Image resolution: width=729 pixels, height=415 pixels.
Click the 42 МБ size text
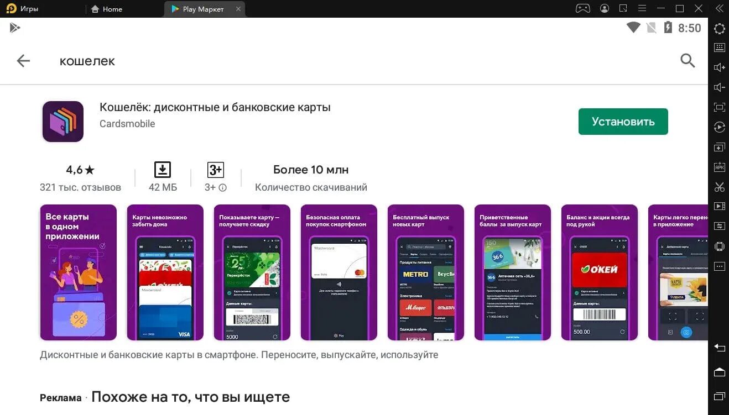163,187
